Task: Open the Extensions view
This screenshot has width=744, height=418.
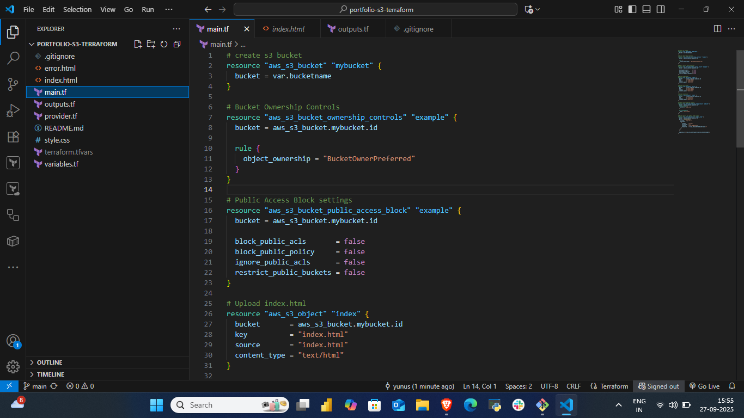Action: pos(13,137)
